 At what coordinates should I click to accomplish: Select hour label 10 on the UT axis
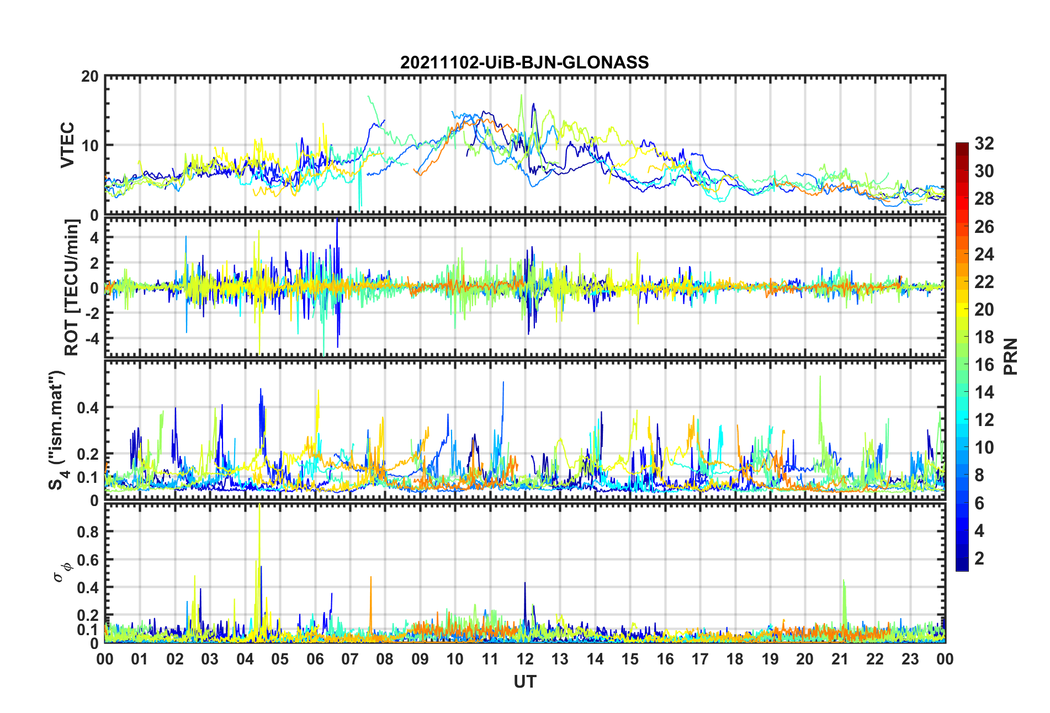pyautogui.click(x=455, y=659)
